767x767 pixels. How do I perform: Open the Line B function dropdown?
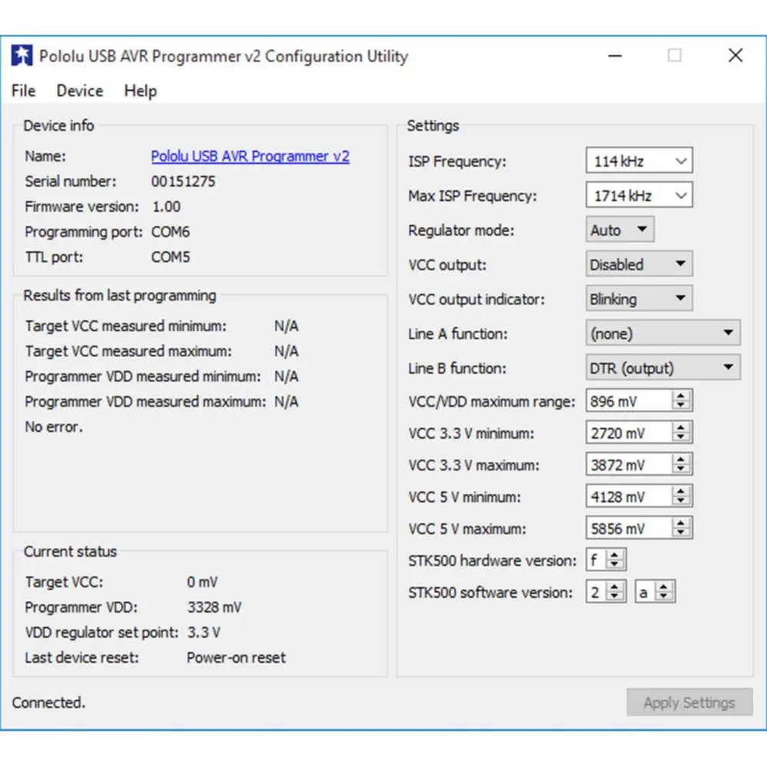point(663,368)
